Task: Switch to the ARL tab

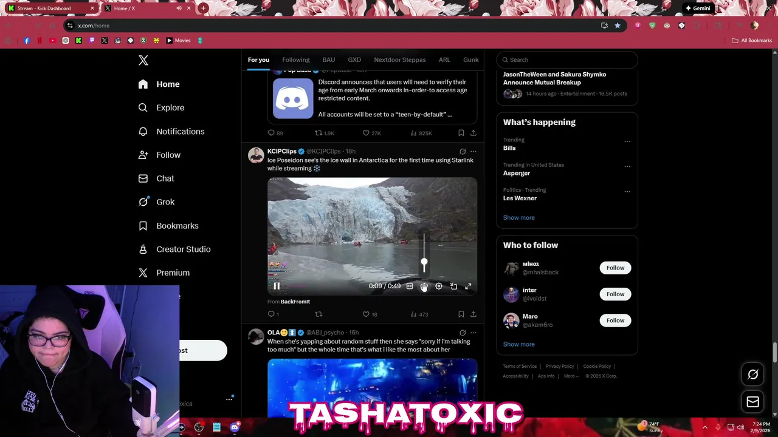Action: [x=444, y=59]
